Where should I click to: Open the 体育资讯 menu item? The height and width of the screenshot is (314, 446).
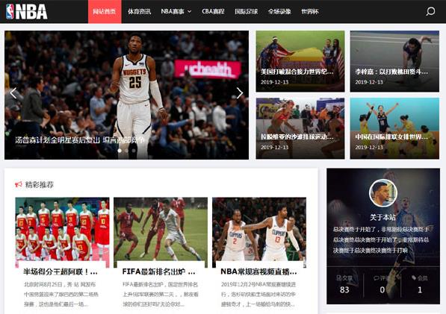pyautogui.click(x=139, y=12)
